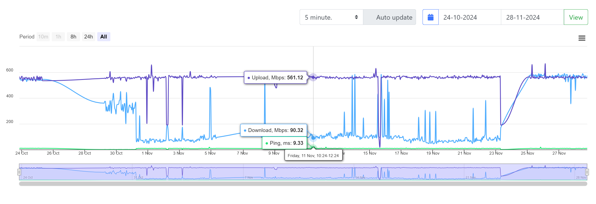This screenshot has width=596, height=204.
Task: Select the All period option
Action: [x=104, y=37]
